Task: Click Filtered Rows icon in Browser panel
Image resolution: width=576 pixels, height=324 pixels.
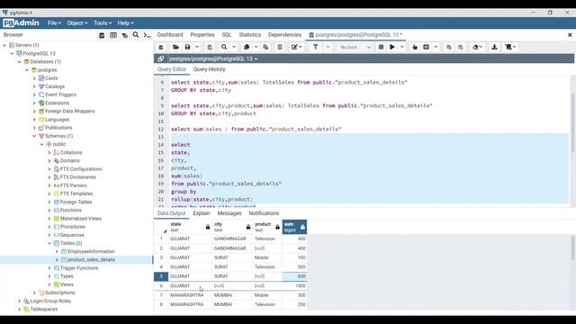Action: [124, 35]
